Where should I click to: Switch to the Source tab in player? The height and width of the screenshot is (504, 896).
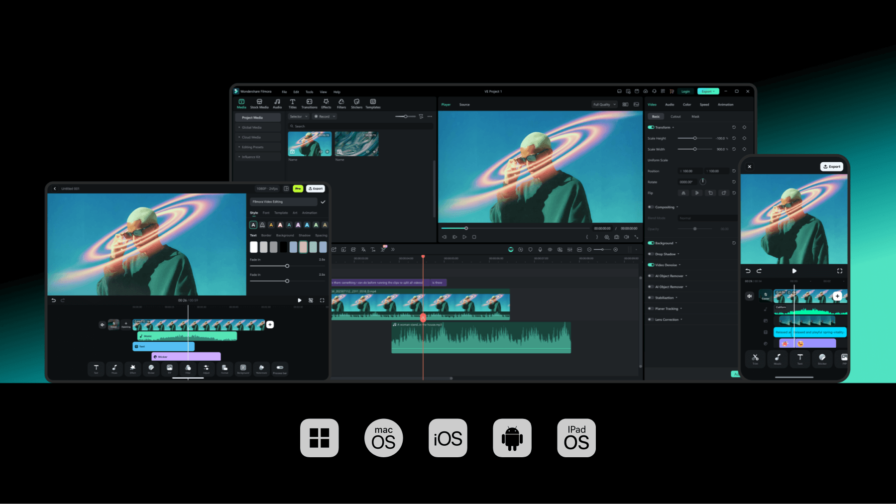(464, 104)
